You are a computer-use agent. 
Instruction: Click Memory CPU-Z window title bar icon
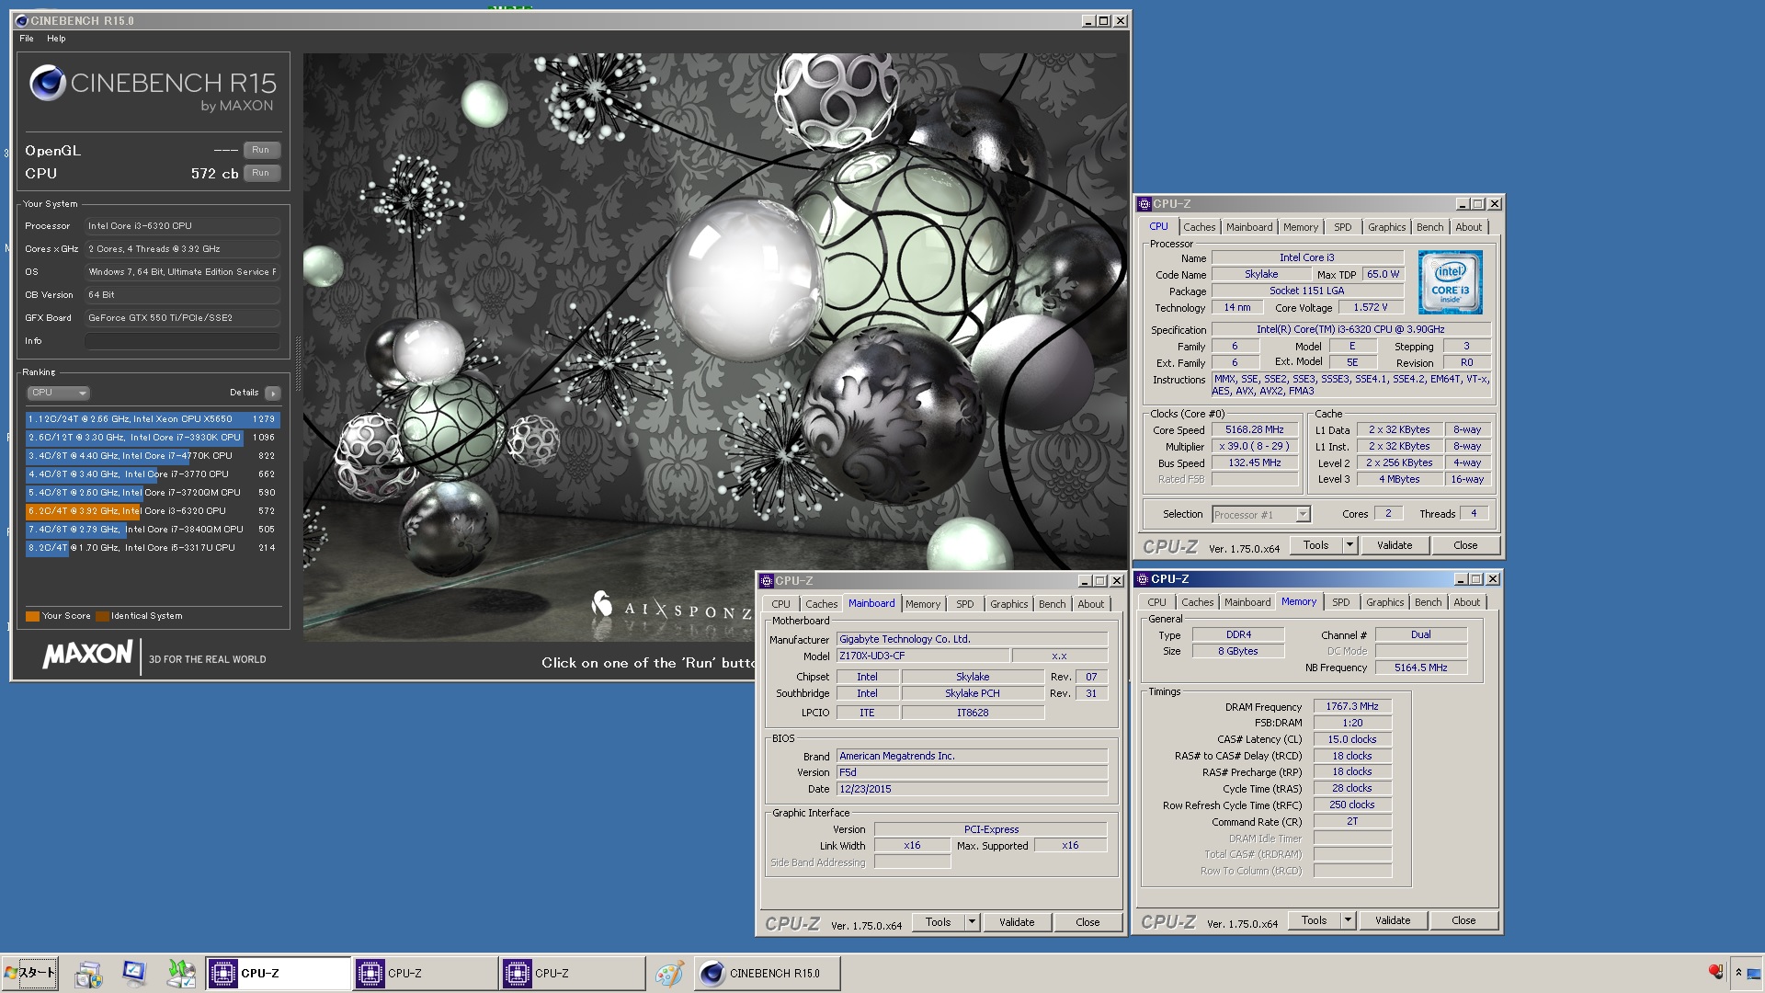[1143, 579]
